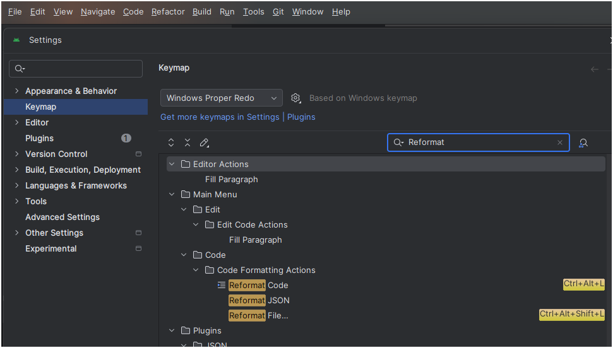Collapse the Editor Actions group
This screenshot has height=348, width=613.
pos(172,164)
